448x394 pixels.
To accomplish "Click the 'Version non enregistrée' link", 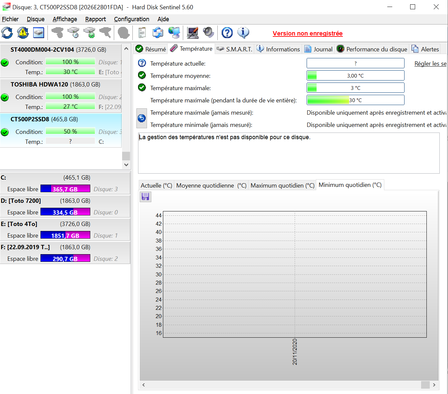I will [x=307, y=33].
